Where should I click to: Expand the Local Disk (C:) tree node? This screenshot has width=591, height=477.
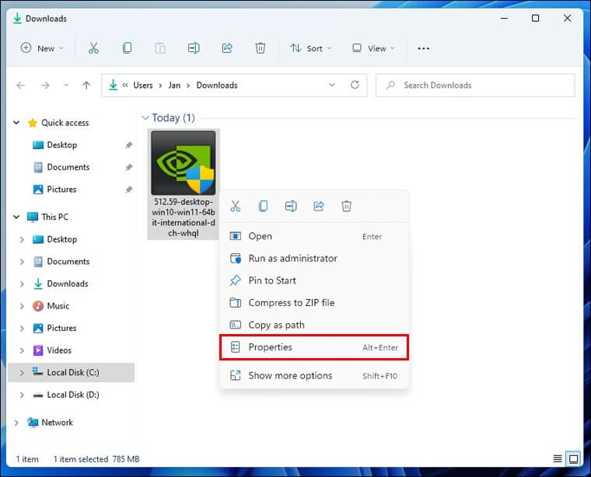(x=22, y=372)
